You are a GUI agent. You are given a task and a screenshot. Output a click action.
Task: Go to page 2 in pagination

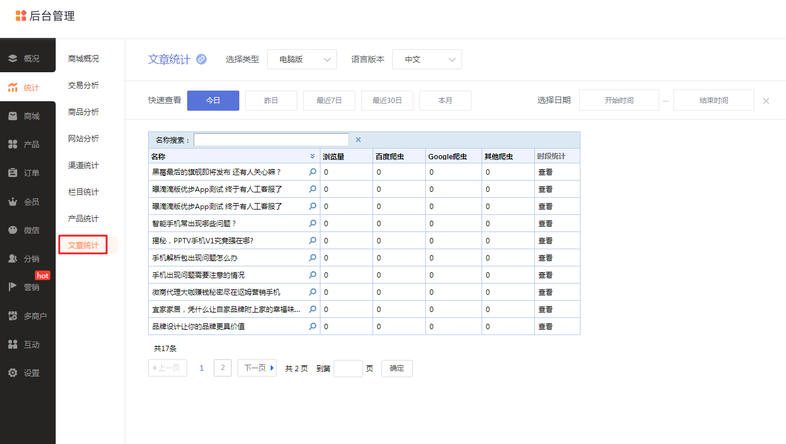tap(223, 368)
